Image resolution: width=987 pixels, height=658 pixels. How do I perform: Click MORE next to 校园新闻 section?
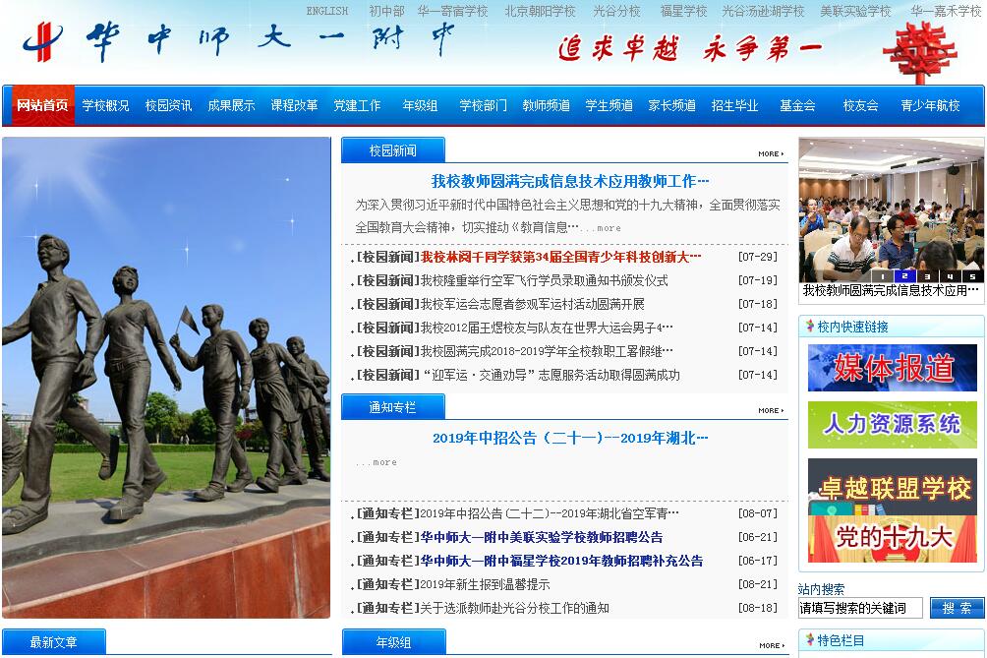(771, 153)
